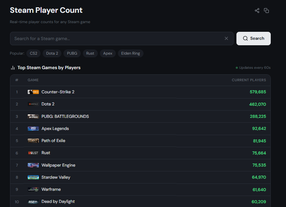The height and width of the screenshot is (207, 286).
Task: Select the Elden Ring popular chip
Action: (x=131, y=53)
